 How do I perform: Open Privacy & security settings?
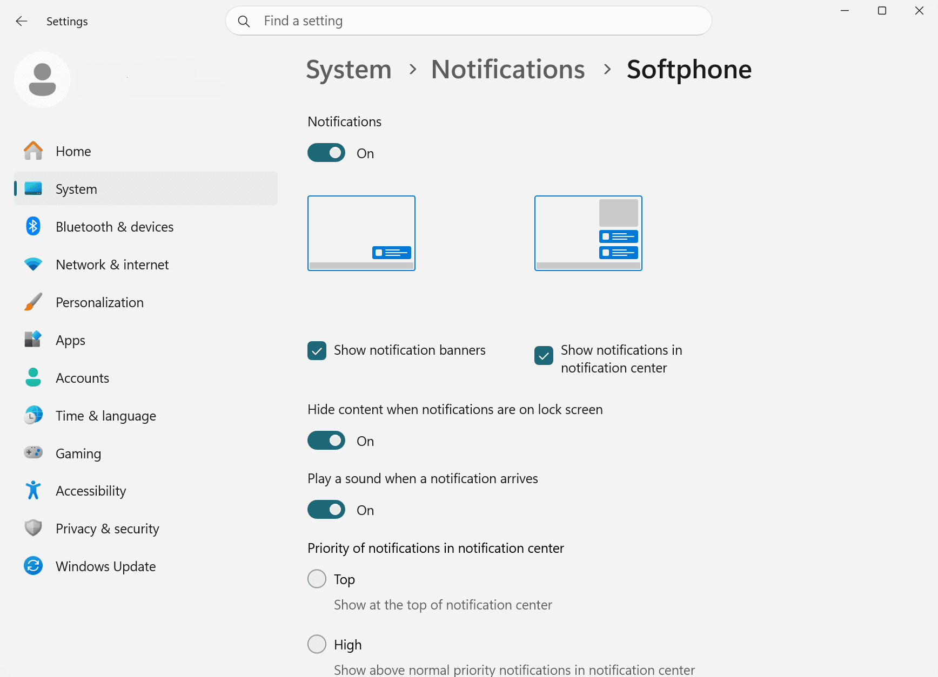(146, 529)
